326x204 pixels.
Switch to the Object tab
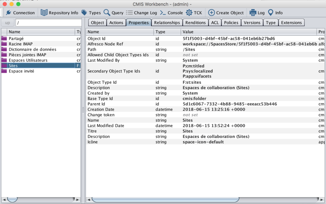click(97, 23)
